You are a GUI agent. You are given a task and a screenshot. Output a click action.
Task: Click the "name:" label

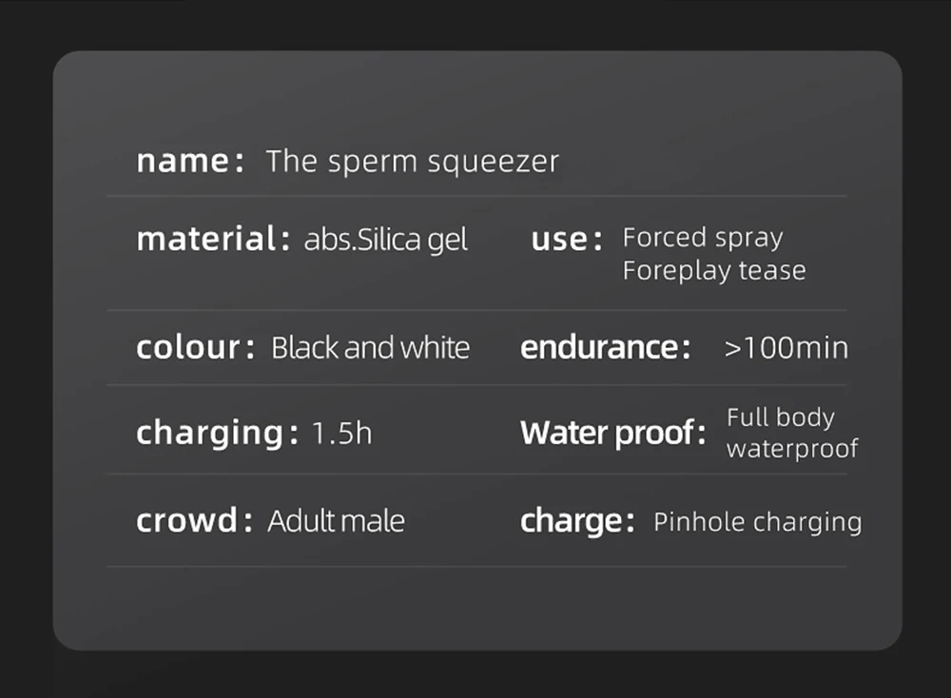point(190,161)
